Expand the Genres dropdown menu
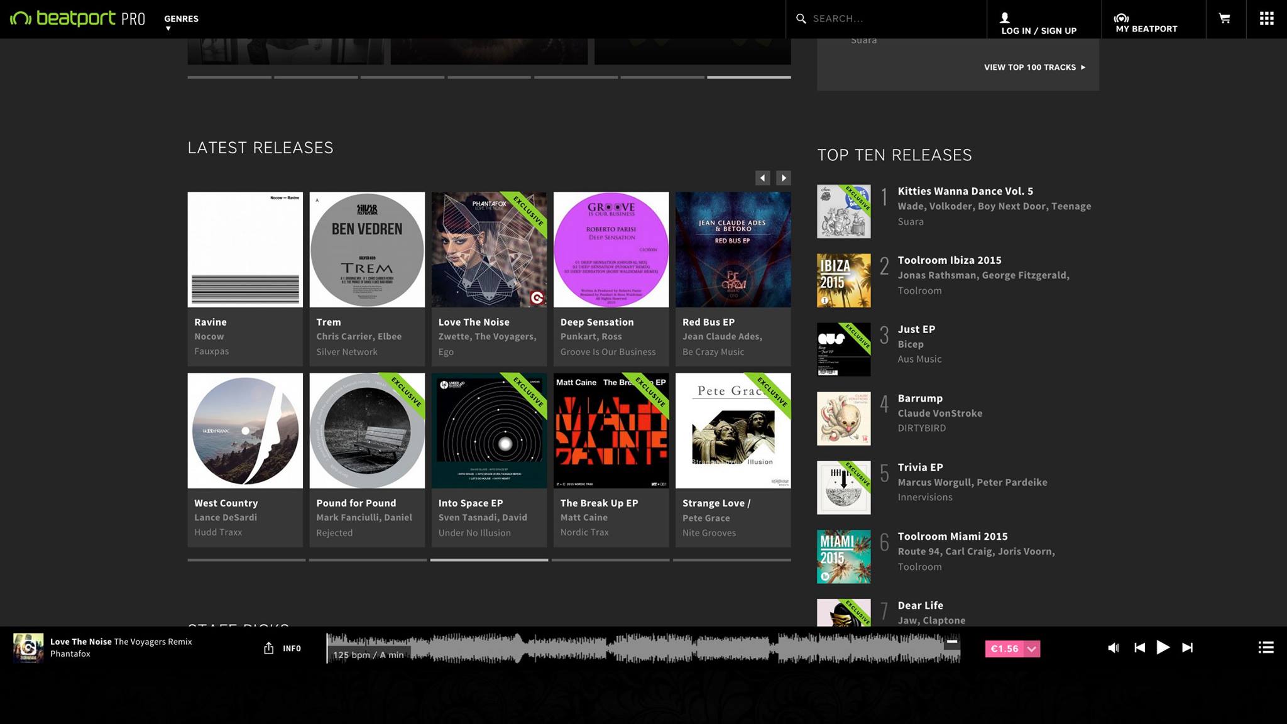 coord(181,22)
